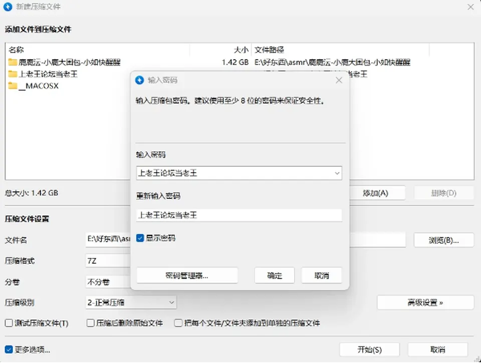Click the 文件名 path input field
The height and width of the screenshot is (363, 481).
click(109, 239)
